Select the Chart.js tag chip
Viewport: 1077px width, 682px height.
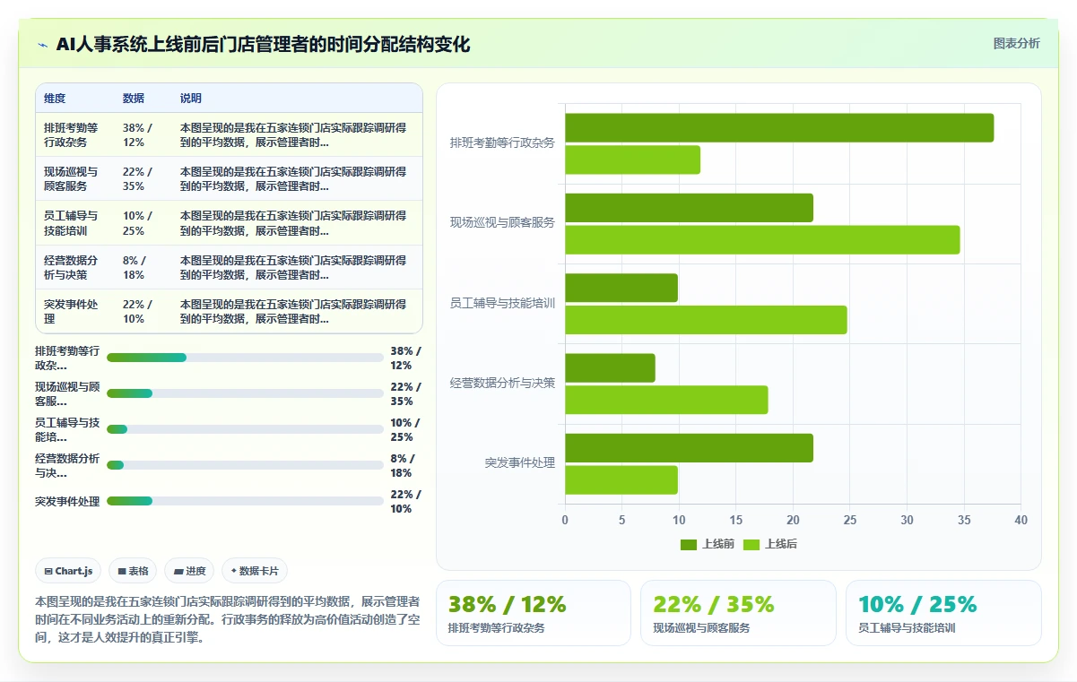pos(68,571)
